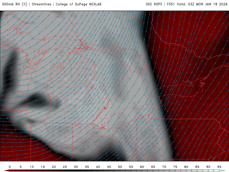Image resolution: width=229 pixels, height=172 pixels.
Task: Select the 80 scale value
Action: 186,167
